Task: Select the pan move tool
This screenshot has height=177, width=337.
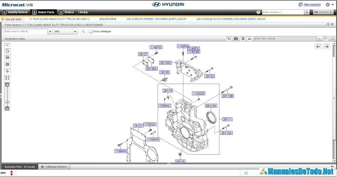Action: pyautogui.click(x=7, y=71)
